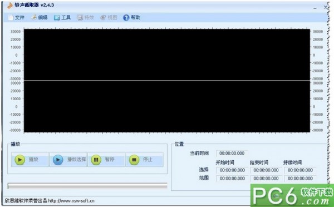Click the green play icon for 播放
The image size is (334, 207).
point(20,160)
